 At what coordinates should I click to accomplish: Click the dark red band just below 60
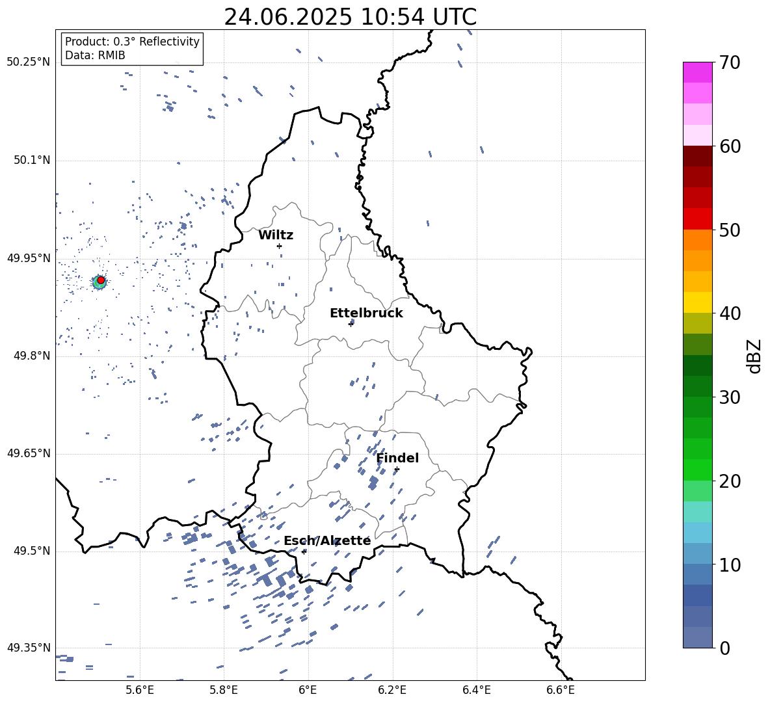[697, 156]
